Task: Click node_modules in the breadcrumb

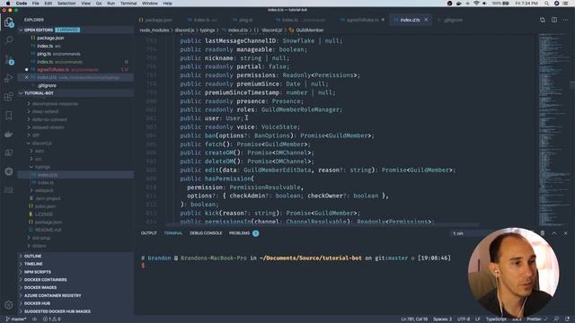Action: coord(155,30)
